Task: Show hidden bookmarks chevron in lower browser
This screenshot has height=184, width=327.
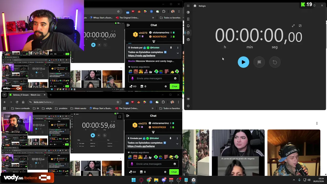Action: [x=153, y=108]
